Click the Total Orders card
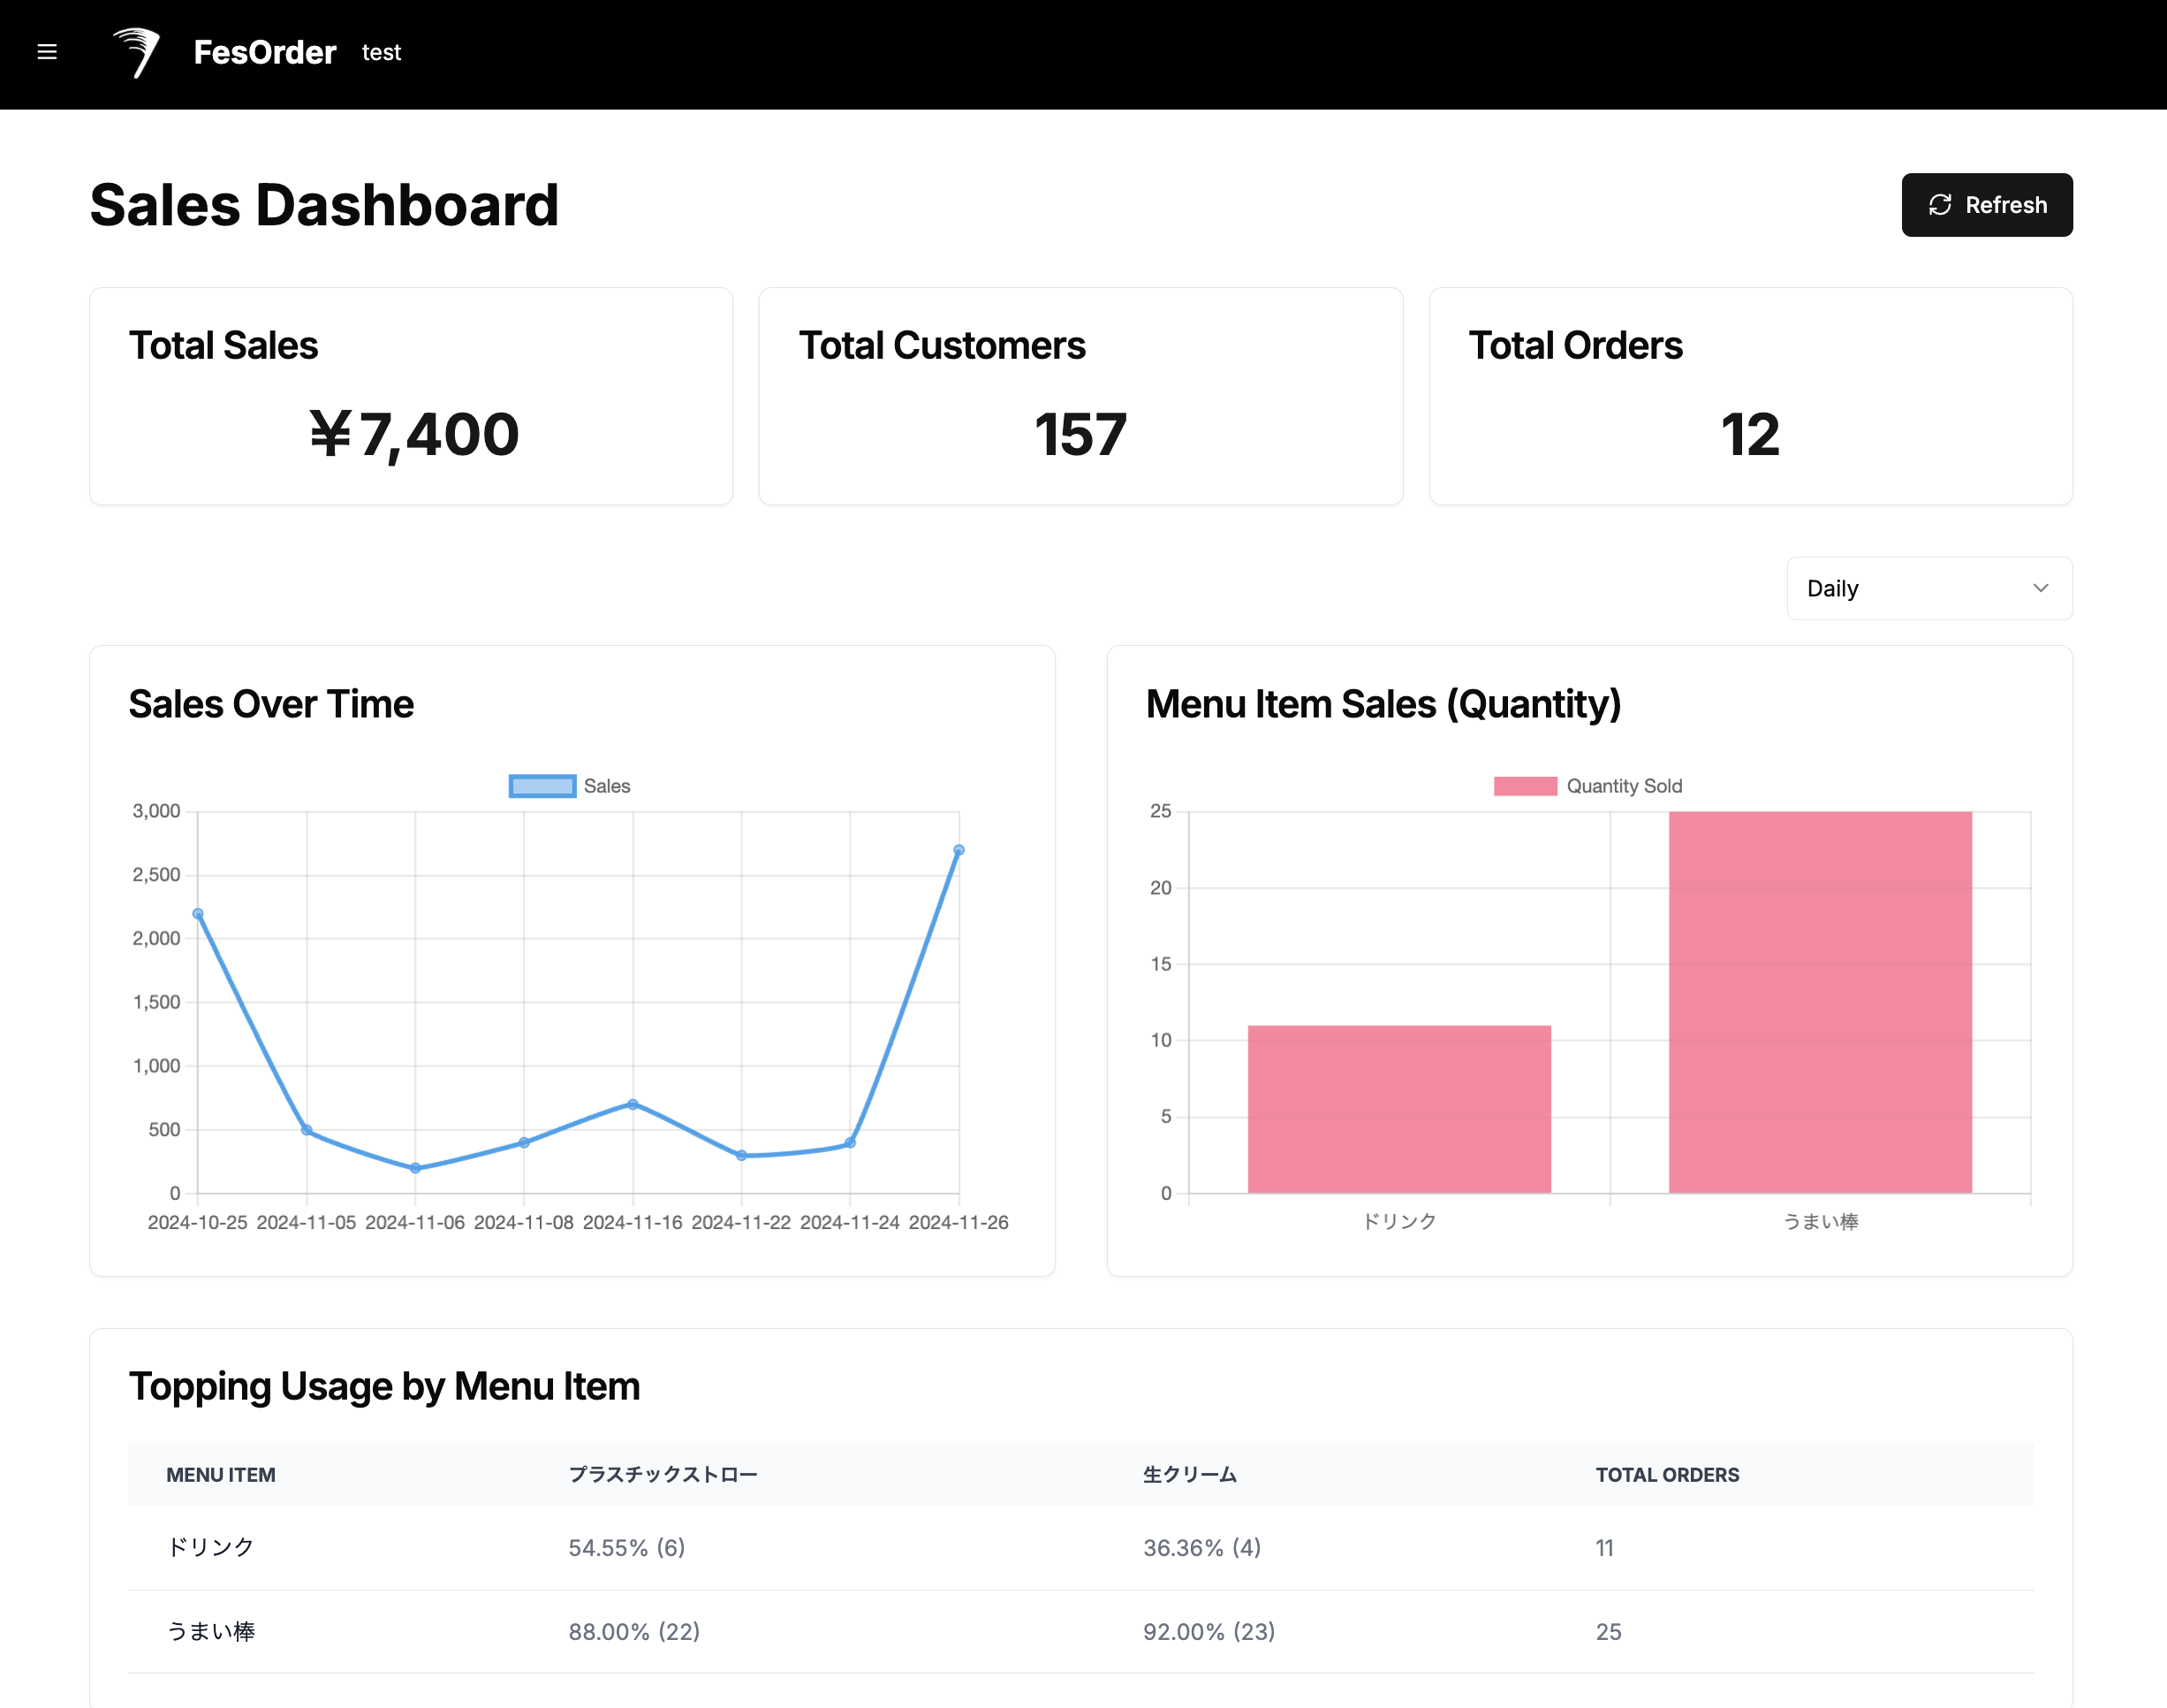Screen dimensions: 2167x1708 coord(1750,396)
